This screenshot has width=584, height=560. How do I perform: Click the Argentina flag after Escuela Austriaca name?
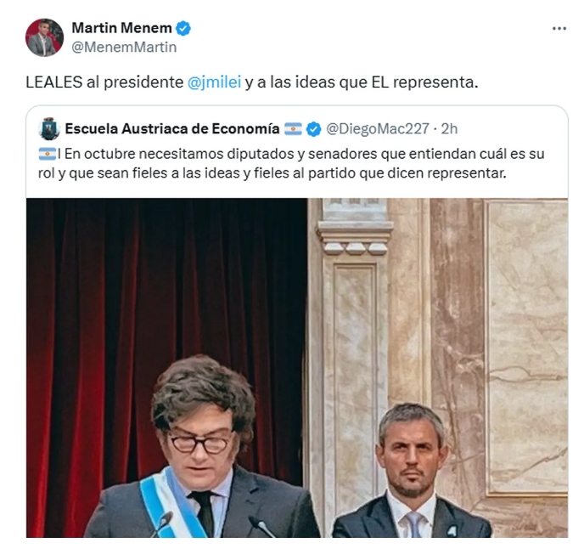tap(293, 128)
